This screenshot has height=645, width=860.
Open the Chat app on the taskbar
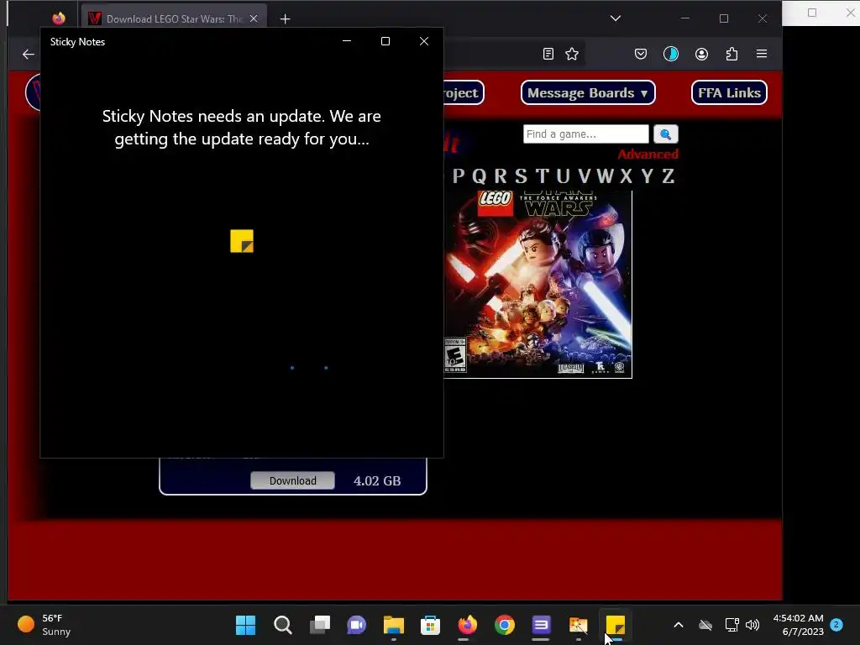pyautogui.click(x=356, y=625)
